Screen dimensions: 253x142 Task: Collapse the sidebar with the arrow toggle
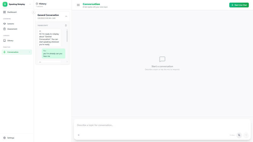point(33,12)
